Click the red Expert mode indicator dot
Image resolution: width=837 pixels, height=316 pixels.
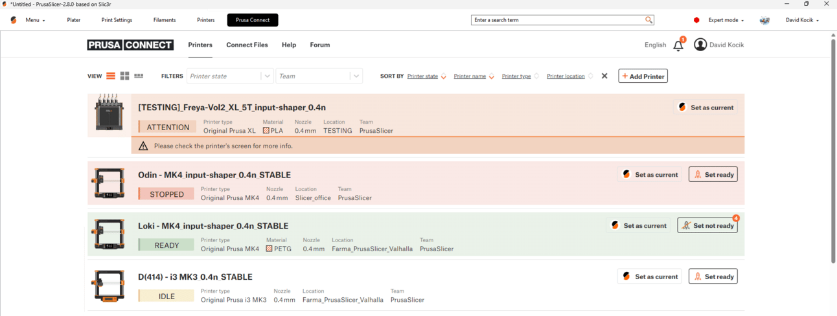coord(696,20)
